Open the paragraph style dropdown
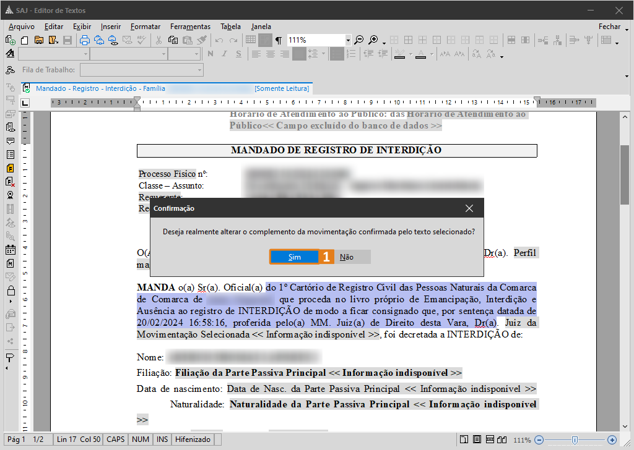The width and height of the screenshot is (634, 450). tap(85, 54)
